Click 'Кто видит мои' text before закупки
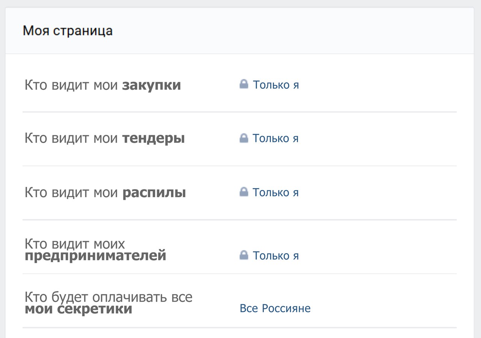This screenshot has width=481, height=338. [x=71, y=85]
